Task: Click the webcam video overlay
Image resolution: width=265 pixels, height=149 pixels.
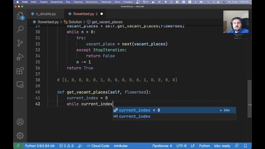Action: pyautogui.click(x=236, y=22)
